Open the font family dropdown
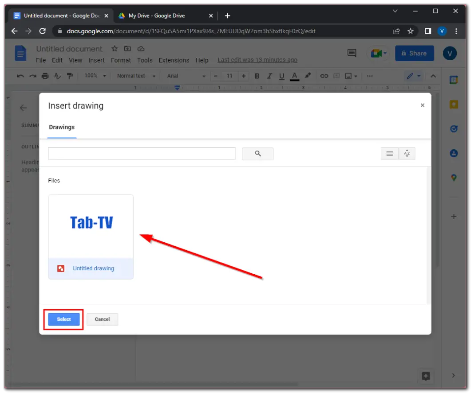The height and width of the screenshot is (396, 474). tap(185, 76)
